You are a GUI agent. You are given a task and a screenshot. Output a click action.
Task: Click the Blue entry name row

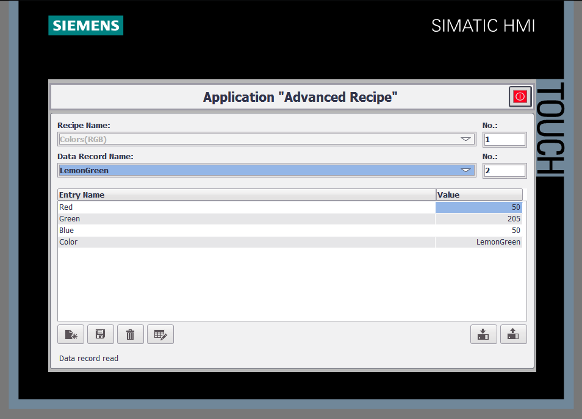click(246, 231)
